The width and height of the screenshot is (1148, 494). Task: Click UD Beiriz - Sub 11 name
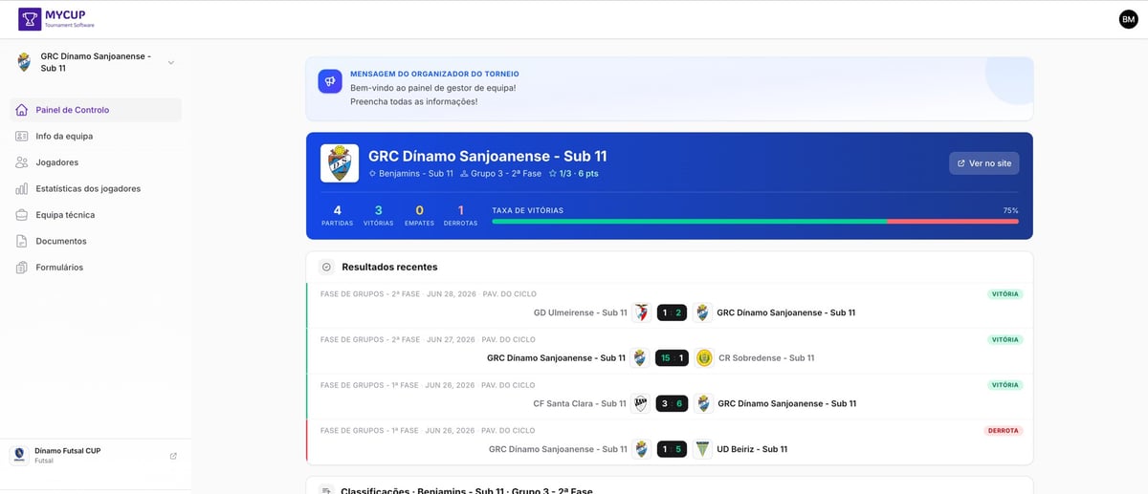[x=752, y=449]
